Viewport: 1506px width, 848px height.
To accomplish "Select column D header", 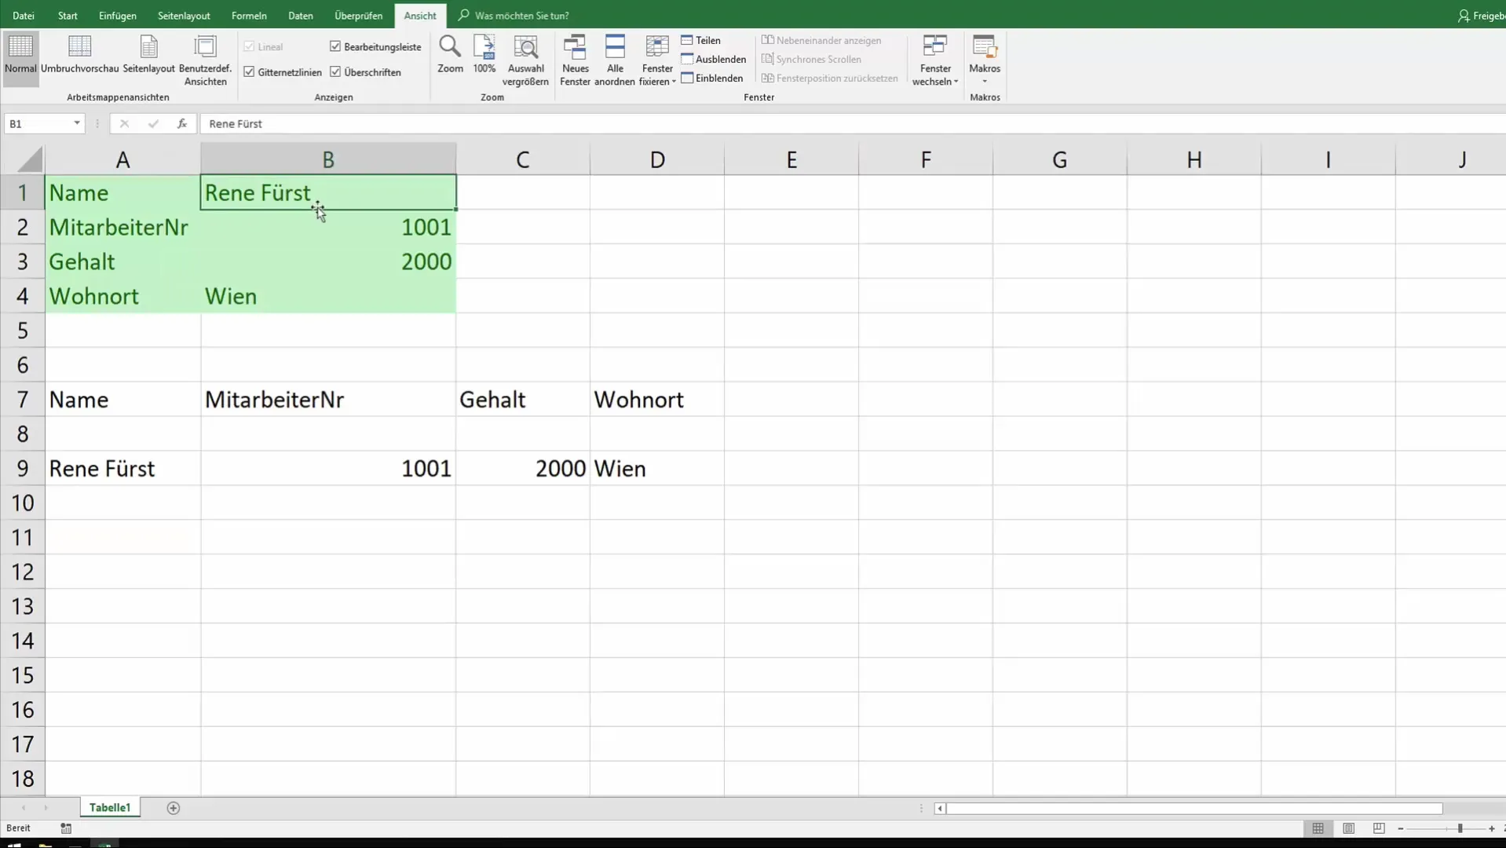I will (657, 159).
